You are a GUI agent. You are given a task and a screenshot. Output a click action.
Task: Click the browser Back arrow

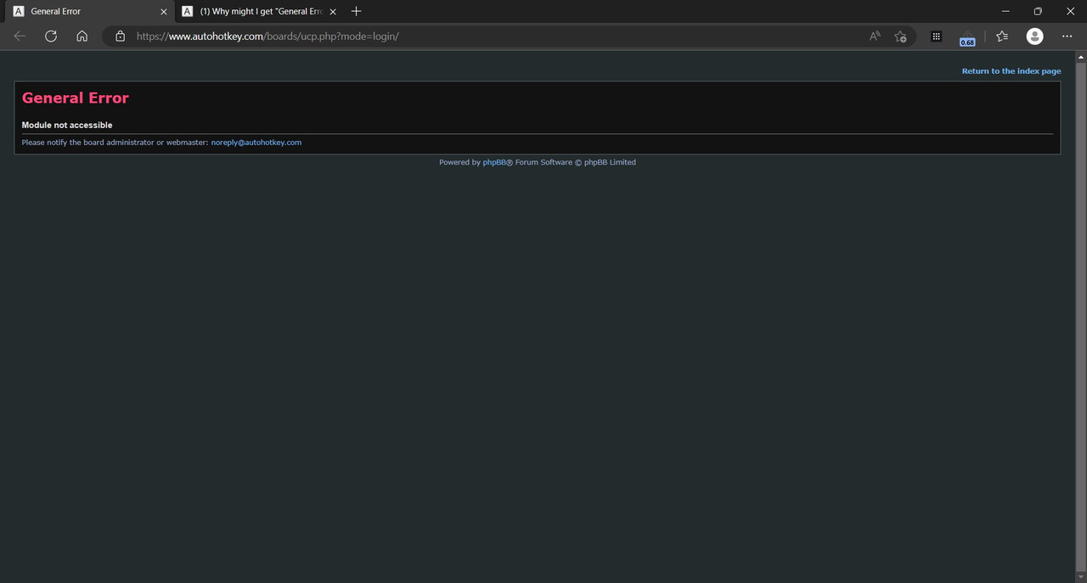[x=20, y=36]
